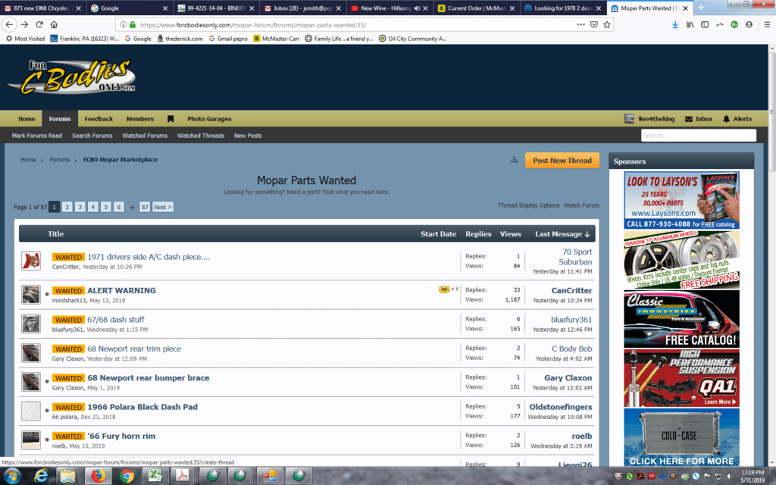The height and width of the screenshot is (485, 776).
Task: Open the Photo Garages navigation tab
Action: (x=209, y=119)
